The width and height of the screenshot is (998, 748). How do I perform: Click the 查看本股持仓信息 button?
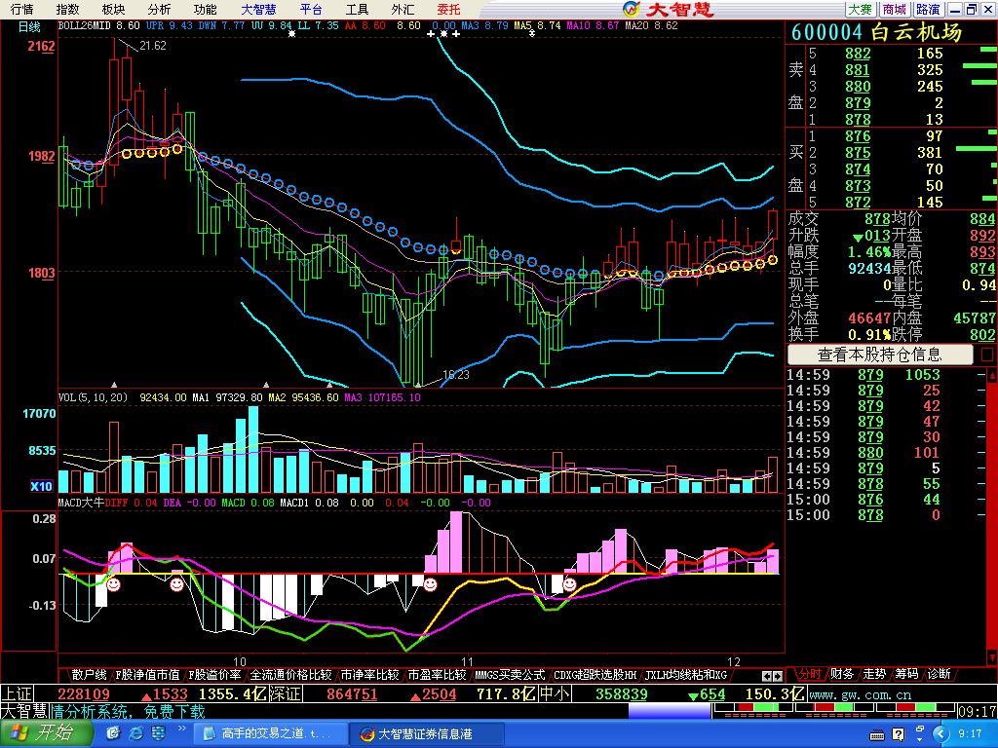point(880,355)
